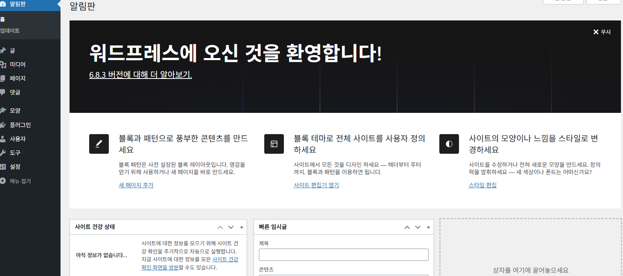Toggle the 빠른 임시글 panel
This screenshot has height=276, width=623.
pos(428,227)
